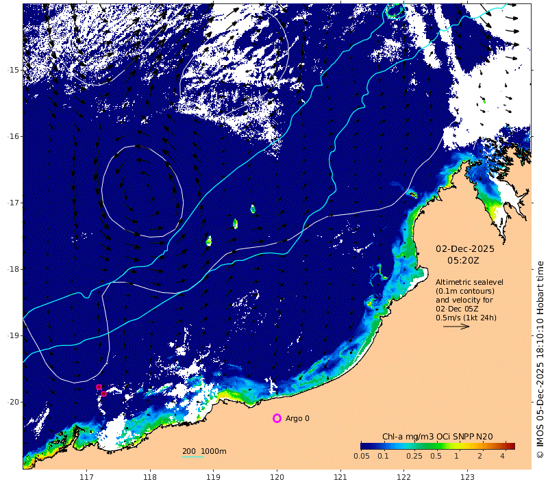Click latitude label '-17' on left axis
This screenshot has height=486, width=548.
(x=14, y=203)
